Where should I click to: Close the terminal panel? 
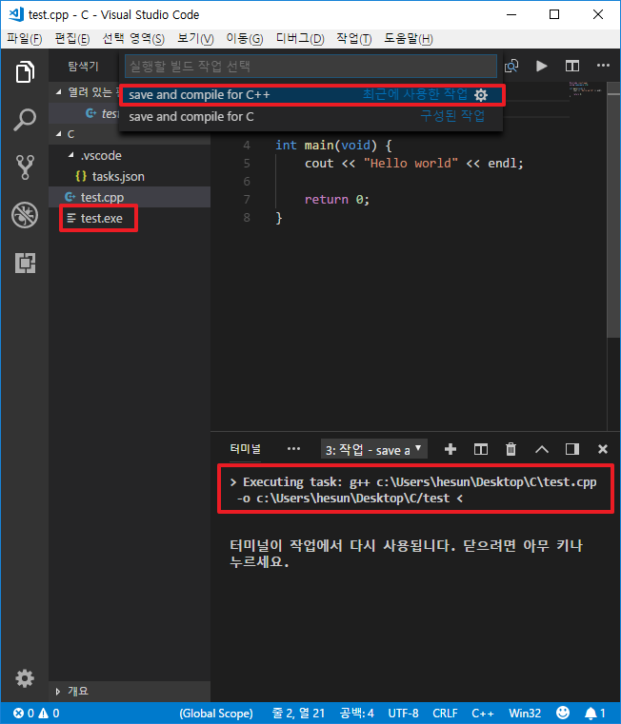(x=603, y=449)
